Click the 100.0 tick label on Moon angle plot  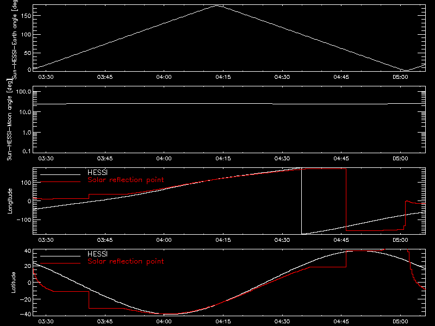pos(24,91)
